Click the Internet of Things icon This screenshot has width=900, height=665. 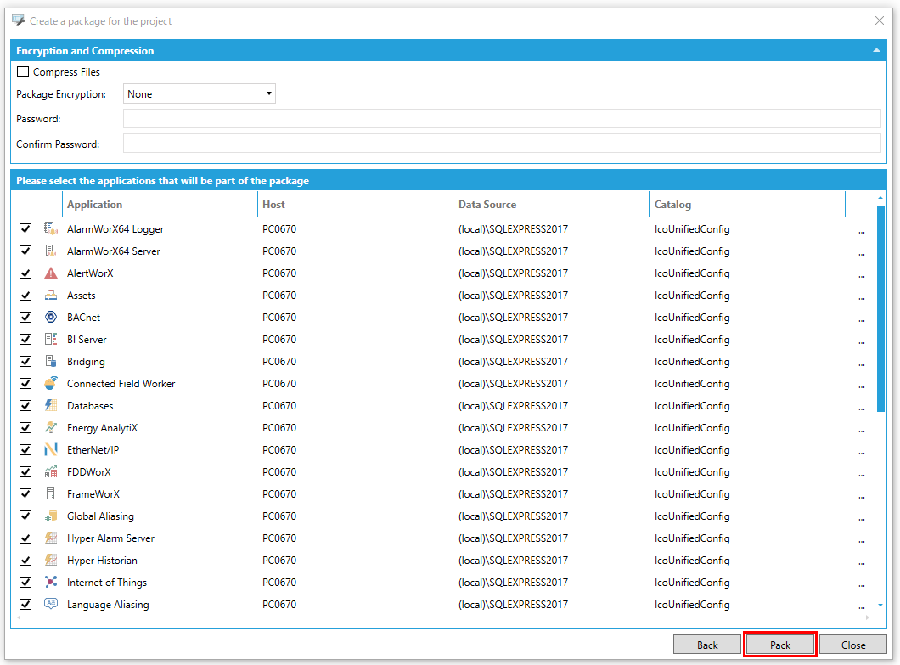[x=51, y=583]
